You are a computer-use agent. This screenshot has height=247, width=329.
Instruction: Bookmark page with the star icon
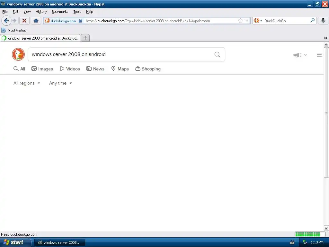point(240,21)
